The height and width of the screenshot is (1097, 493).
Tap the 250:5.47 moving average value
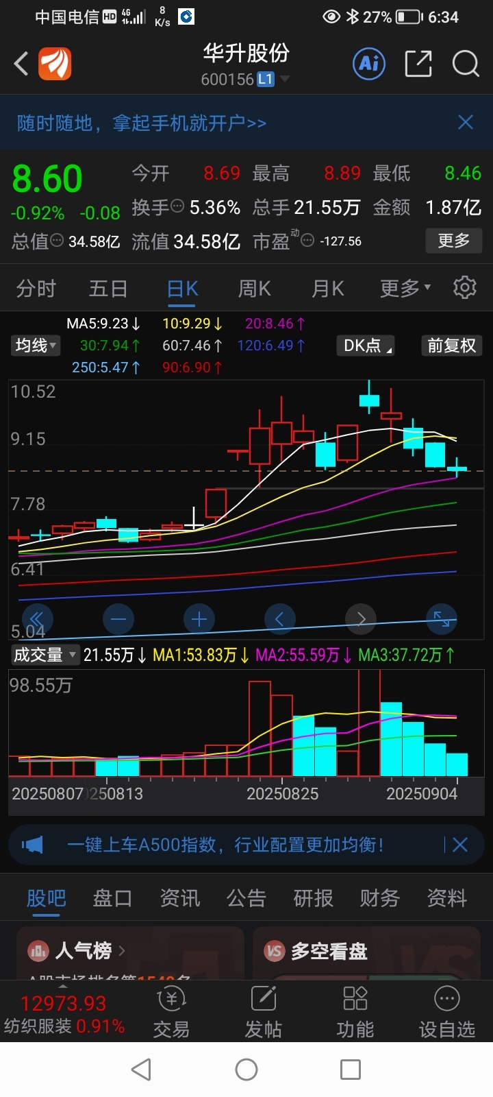(107, 367)
